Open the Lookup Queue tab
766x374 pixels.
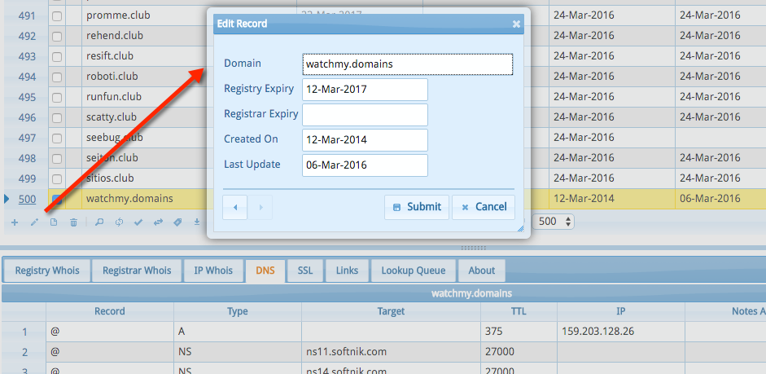(414, 271)
